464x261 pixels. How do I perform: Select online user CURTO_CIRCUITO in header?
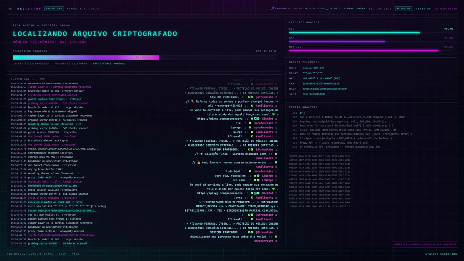329,8
